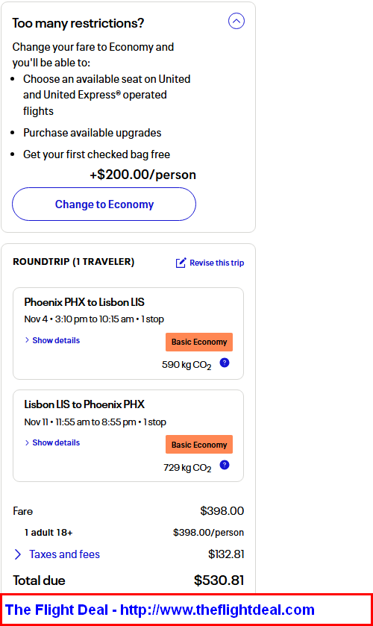Click the chevron beside return Show details

tap(27, 442)
